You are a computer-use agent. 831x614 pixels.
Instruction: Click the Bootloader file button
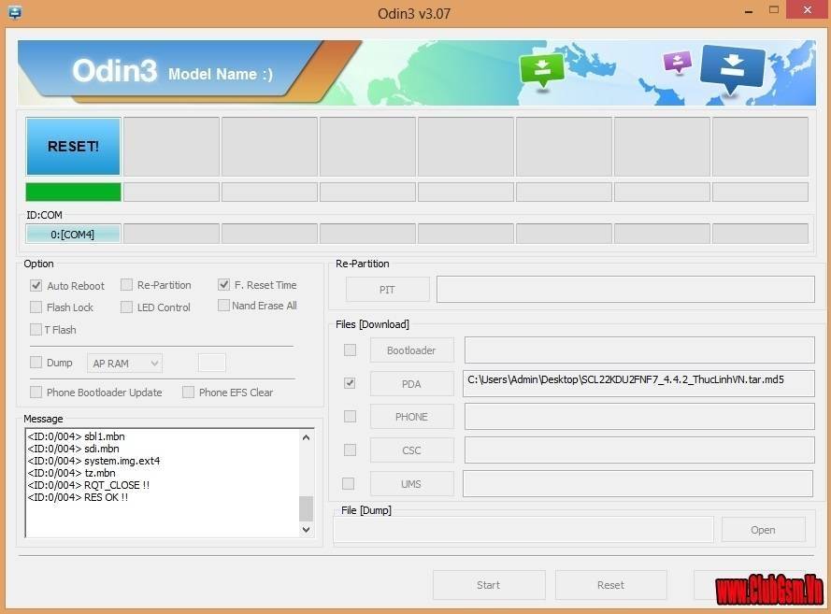pos(412,350)
